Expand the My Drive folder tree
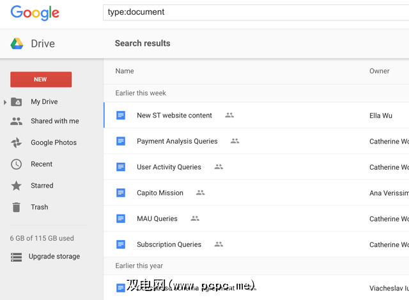Viewport: 409px width, 300px height. (6, 102)
